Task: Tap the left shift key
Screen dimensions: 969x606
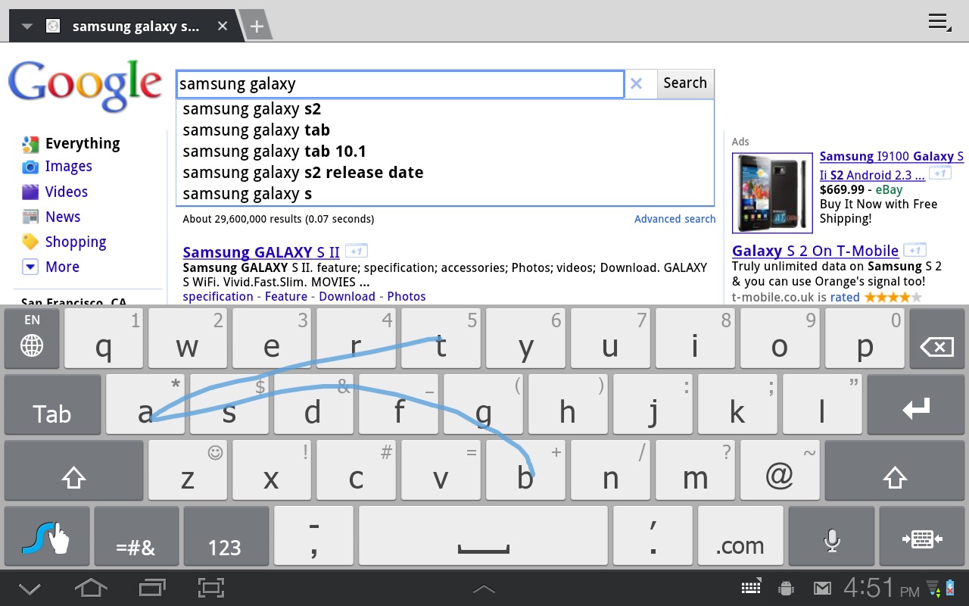Action: coord(73,470)
